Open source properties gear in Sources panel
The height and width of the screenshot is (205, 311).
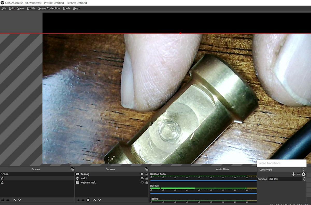tap(88, 200)
